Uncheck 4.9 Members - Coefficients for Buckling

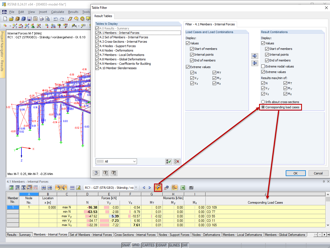point(97,64)
